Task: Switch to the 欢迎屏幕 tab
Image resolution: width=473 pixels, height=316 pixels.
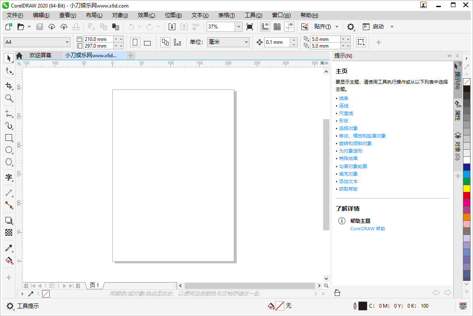Action: point(40,55)
